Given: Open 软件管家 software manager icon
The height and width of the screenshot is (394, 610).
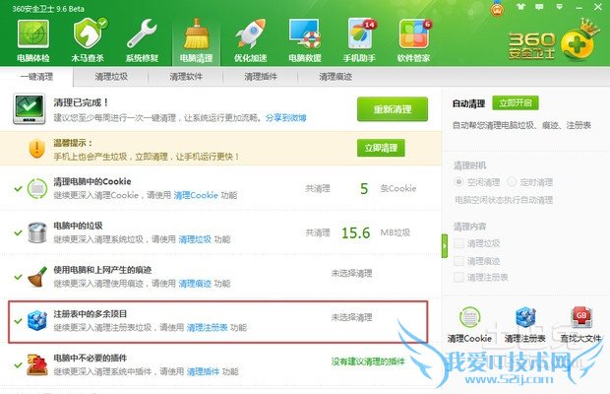Looking at the screenshot, I should [414, 34].
